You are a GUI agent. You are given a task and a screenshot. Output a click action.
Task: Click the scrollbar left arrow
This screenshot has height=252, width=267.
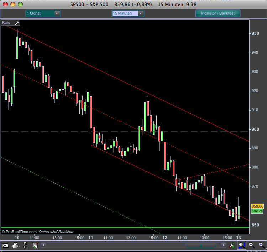(43, 245)
